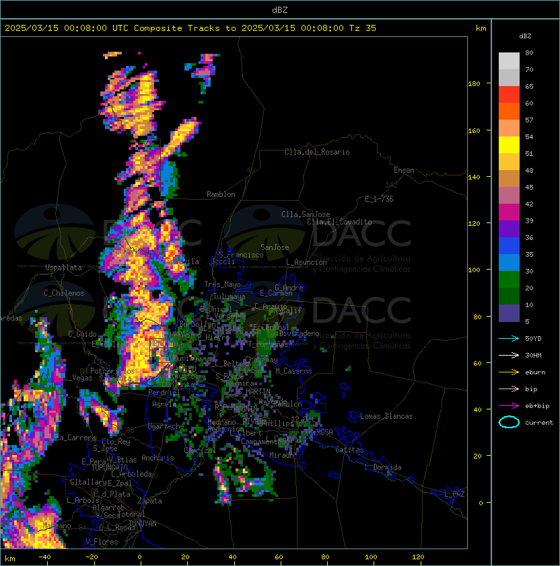The width and height of the screenshot is (560, 566).
Task: Click the 'TUNUYAN' map label
Action: tap(143, 524)
